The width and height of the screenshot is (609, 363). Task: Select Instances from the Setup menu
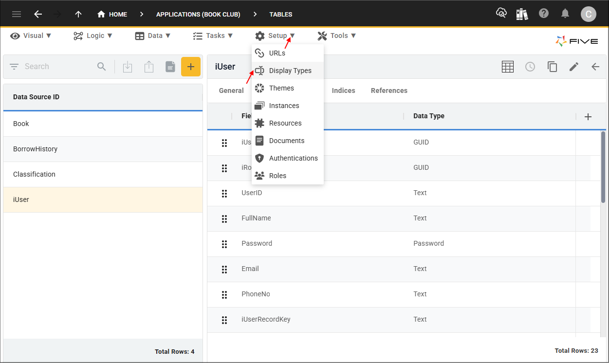coord(288,106)
